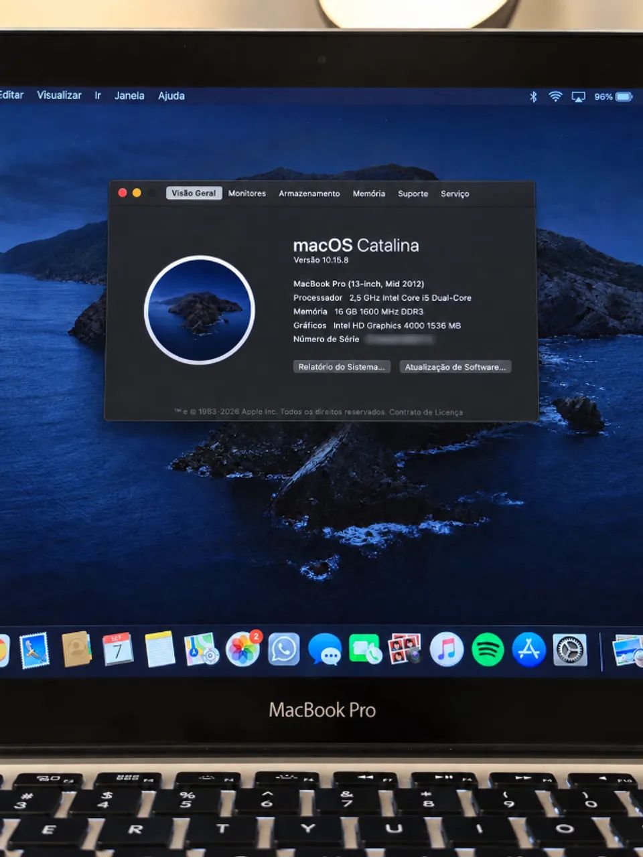The image size is (643, 857).
Task: Open the Suporte tab
Action: [413, 193]
